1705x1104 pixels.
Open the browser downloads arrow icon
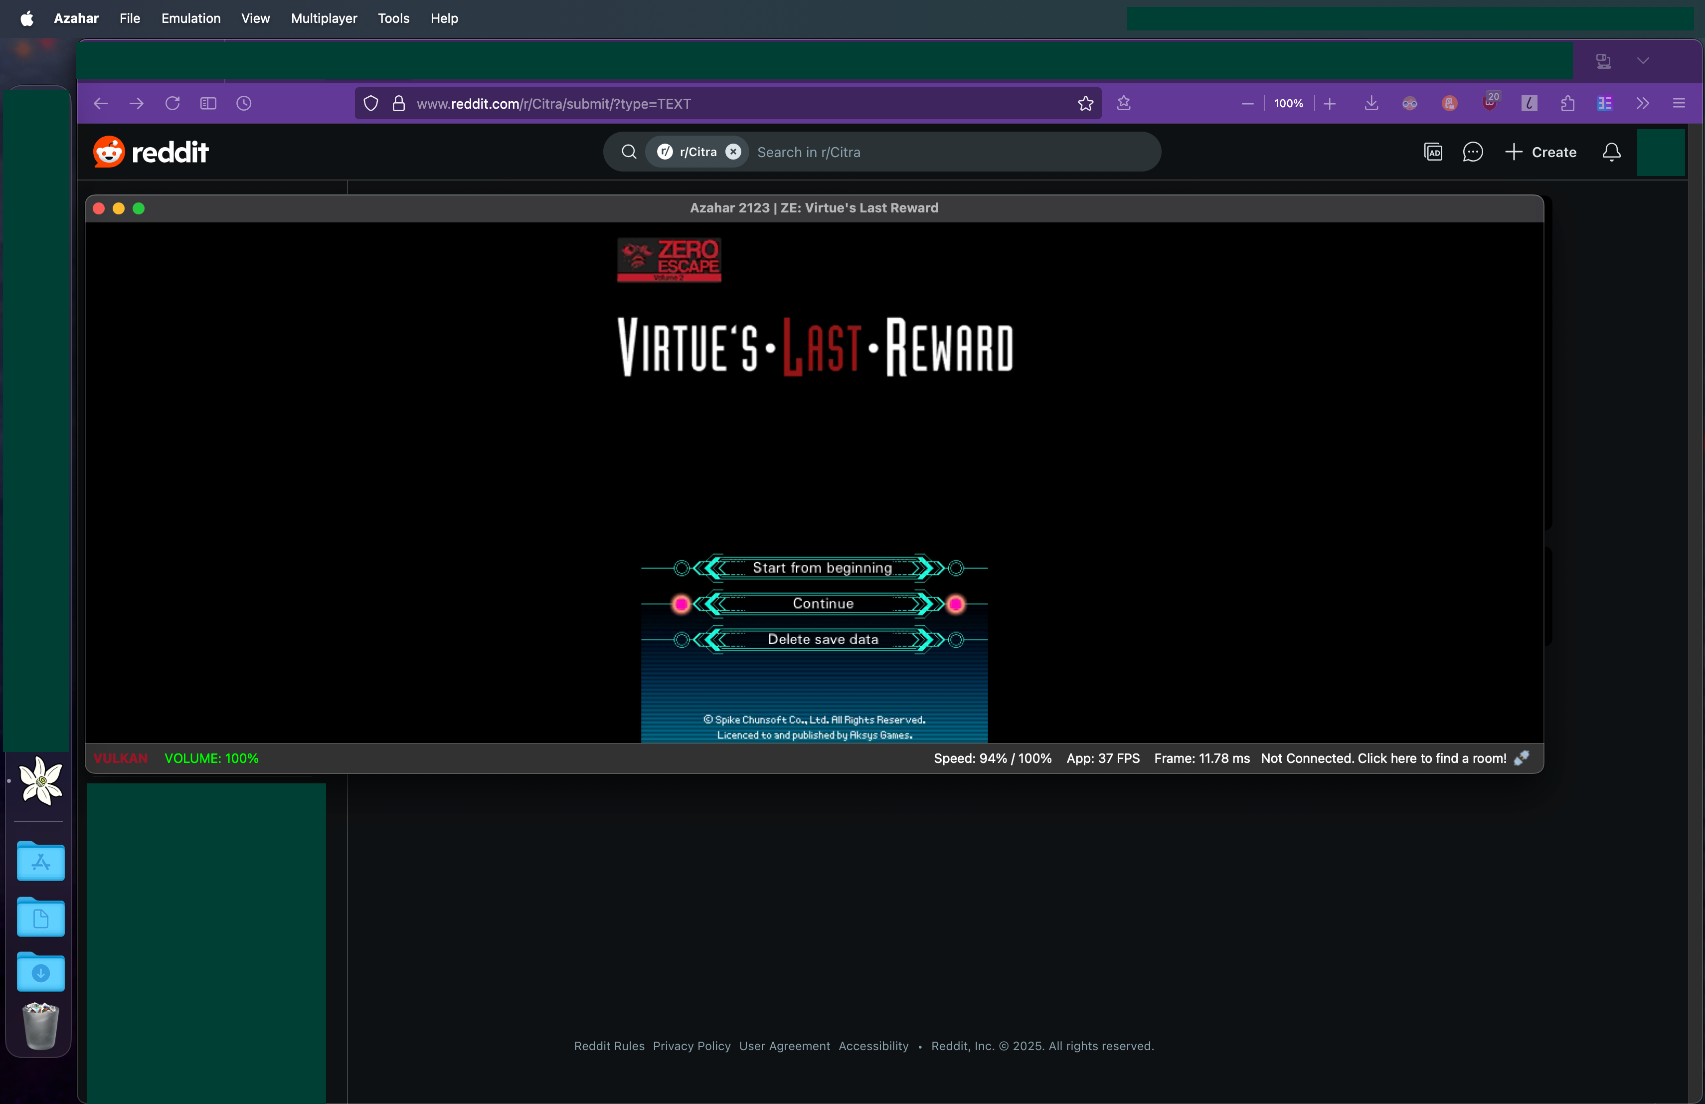[1370, 103]
